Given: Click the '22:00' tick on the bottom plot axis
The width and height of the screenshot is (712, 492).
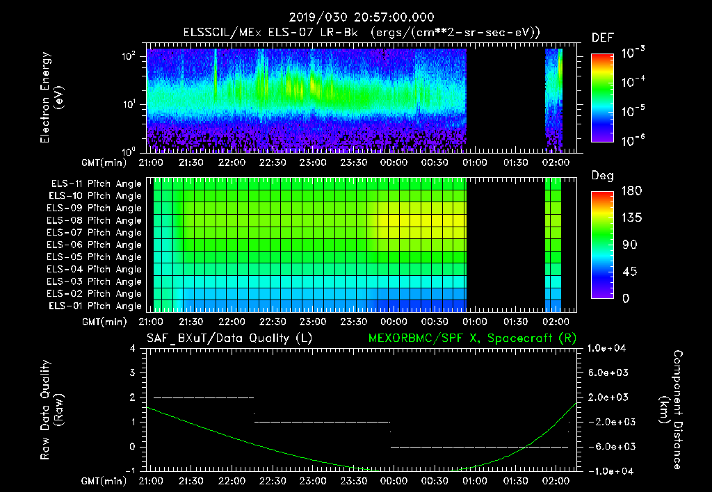Looking at the screenshot, I should tap(232, 481).
